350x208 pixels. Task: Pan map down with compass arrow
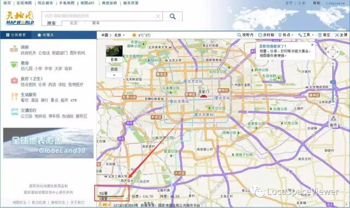tap(332, 57)
